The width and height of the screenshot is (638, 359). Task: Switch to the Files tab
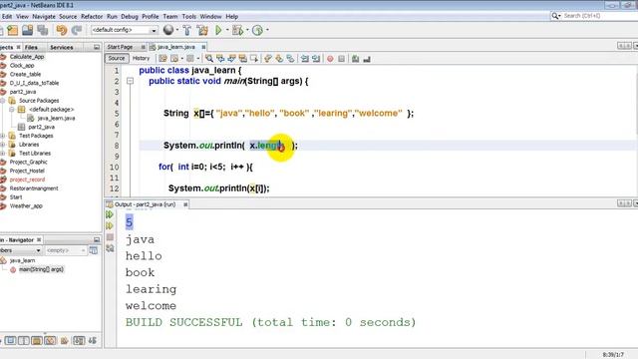click(31, 48)
